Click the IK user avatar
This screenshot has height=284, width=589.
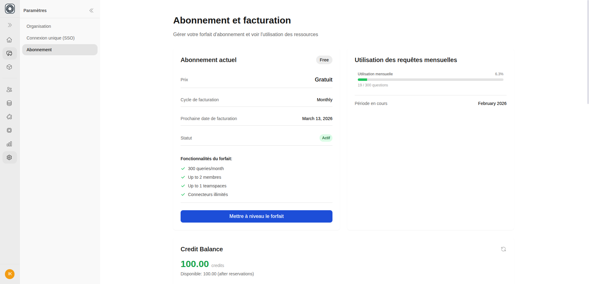click(x=10, y=274)
